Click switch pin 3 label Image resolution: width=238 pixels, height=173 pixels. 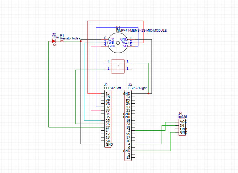pos(127,61)
